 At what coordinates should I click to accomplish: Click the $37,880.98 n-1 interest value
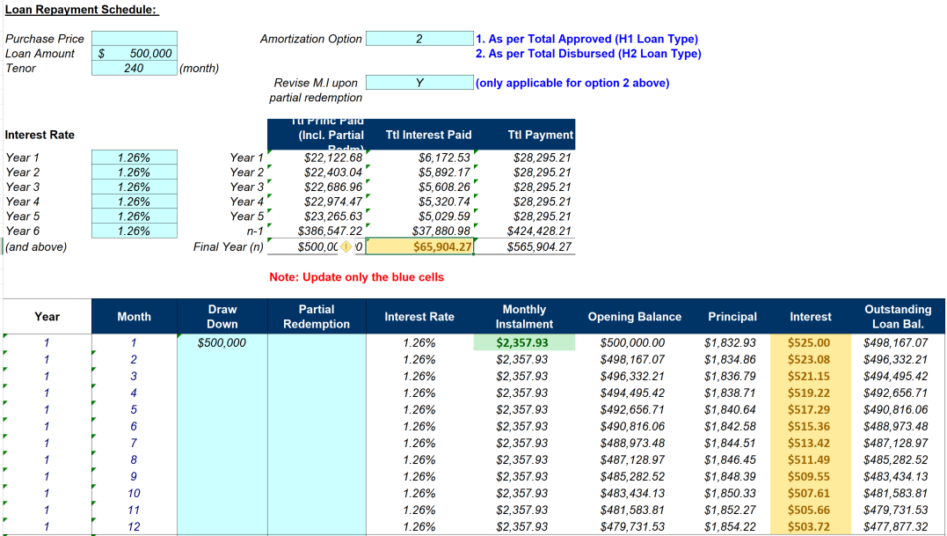click(441, 231)
